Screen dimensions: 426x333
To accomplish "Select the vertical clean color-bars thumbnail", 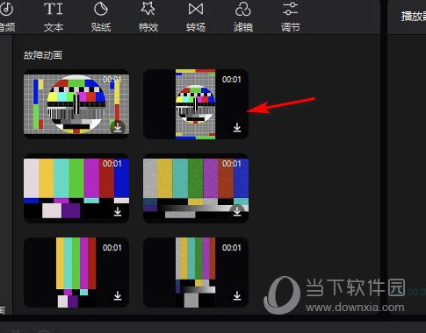I will tap(76, 273).
